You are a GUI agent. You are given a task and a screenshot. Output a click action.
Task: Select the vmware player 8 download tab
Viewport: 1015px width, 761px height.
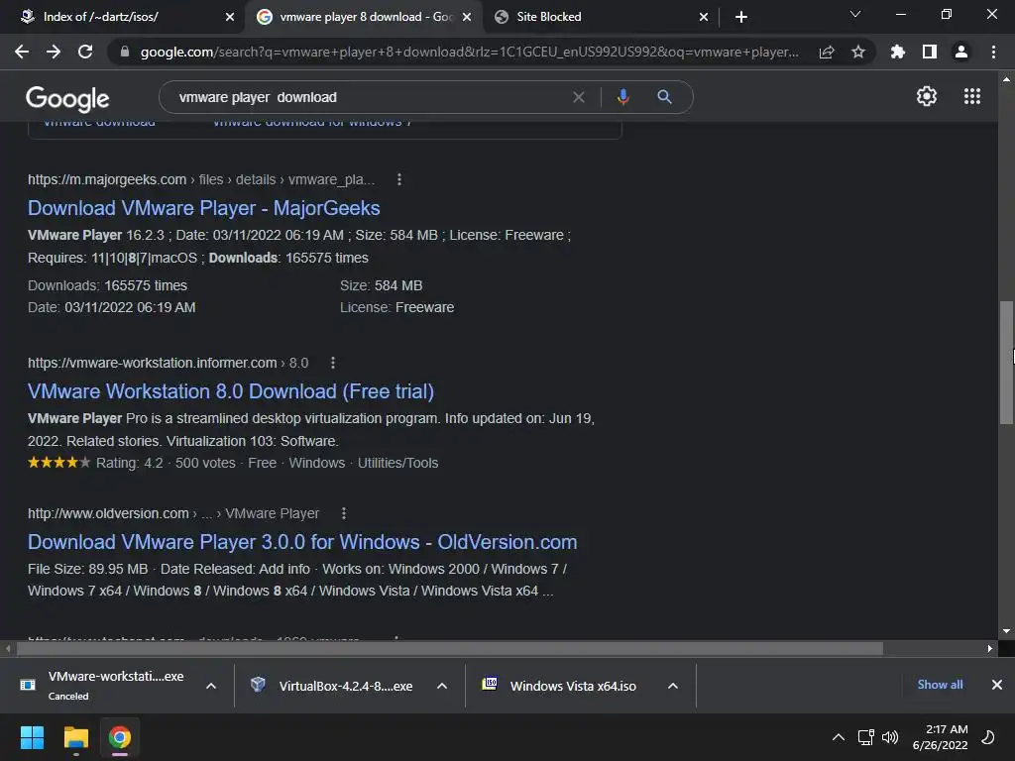pos(367,17)
